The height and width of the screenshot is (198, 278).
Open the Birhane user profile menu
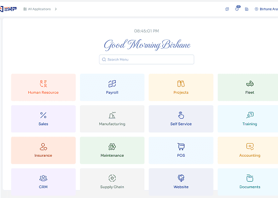[266, 9]
